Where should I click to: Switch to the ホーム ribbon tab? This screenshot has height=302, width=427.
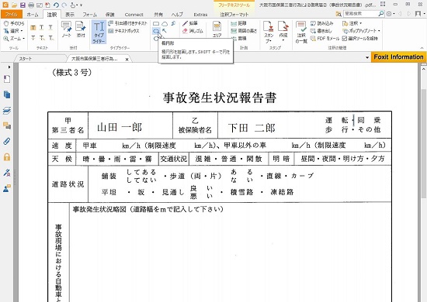pyautogui.click(x=33, y=15)
